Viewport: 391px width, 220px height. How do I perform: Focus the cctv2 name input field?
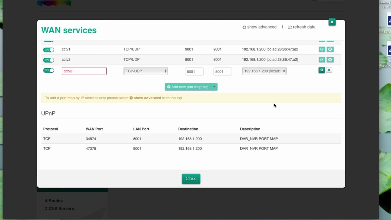[84, 71]
